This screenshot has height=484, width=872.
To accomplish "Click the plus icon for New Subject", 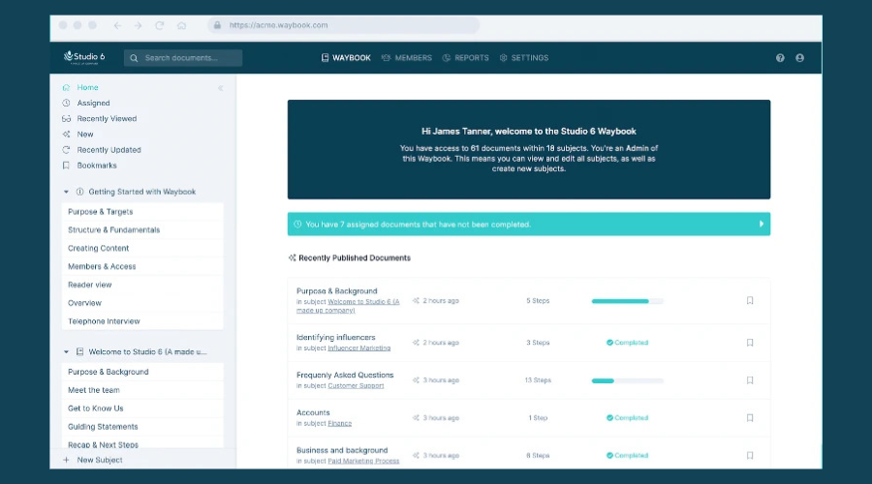I will pos(66,460).
